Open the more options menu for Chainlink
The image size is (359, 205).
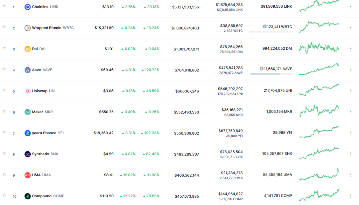click(x=351, y=7)
